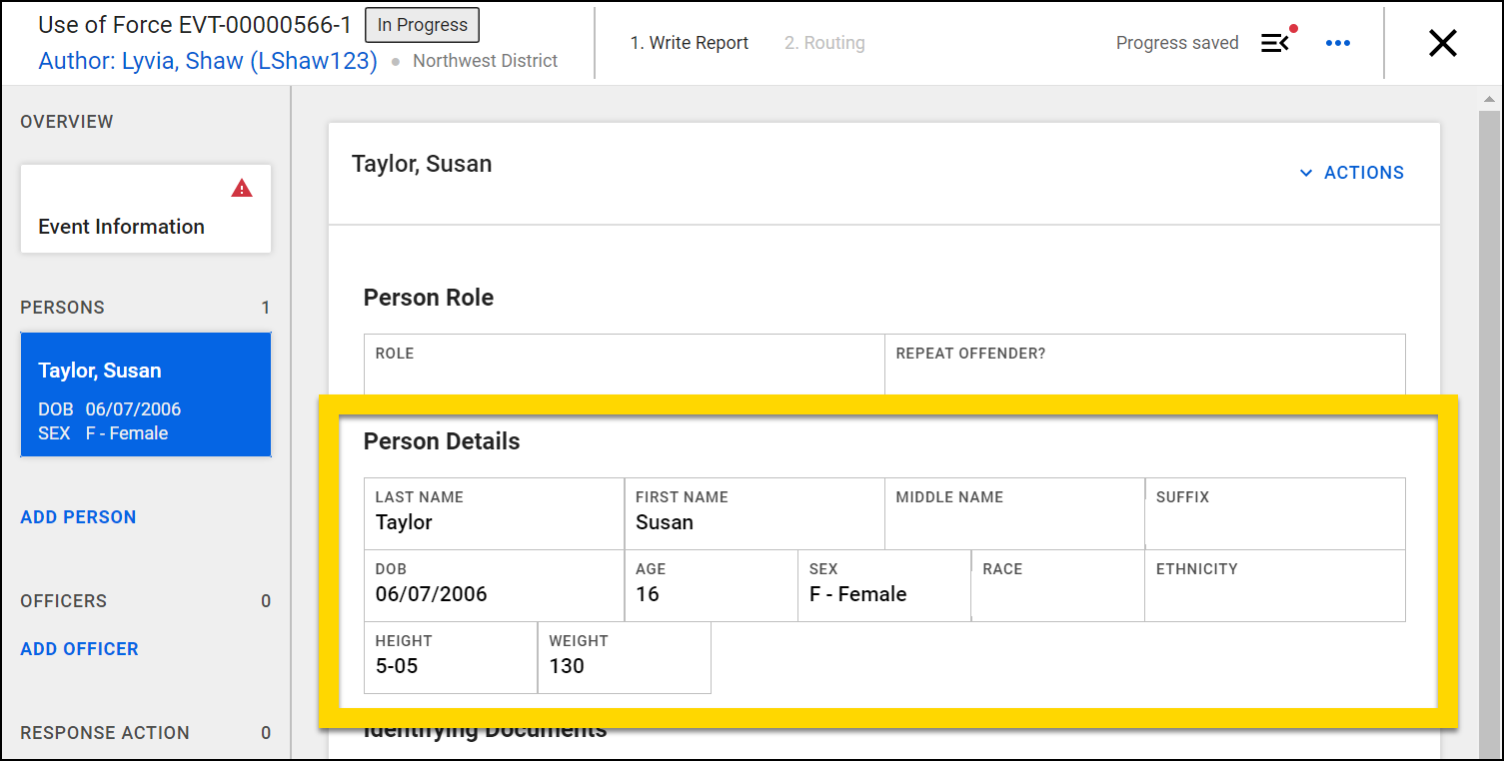Open the blue ellipsis options menu
The height and width of the screenshot is (761, 1504).
pyautogui.click(x=1338, y=43)
